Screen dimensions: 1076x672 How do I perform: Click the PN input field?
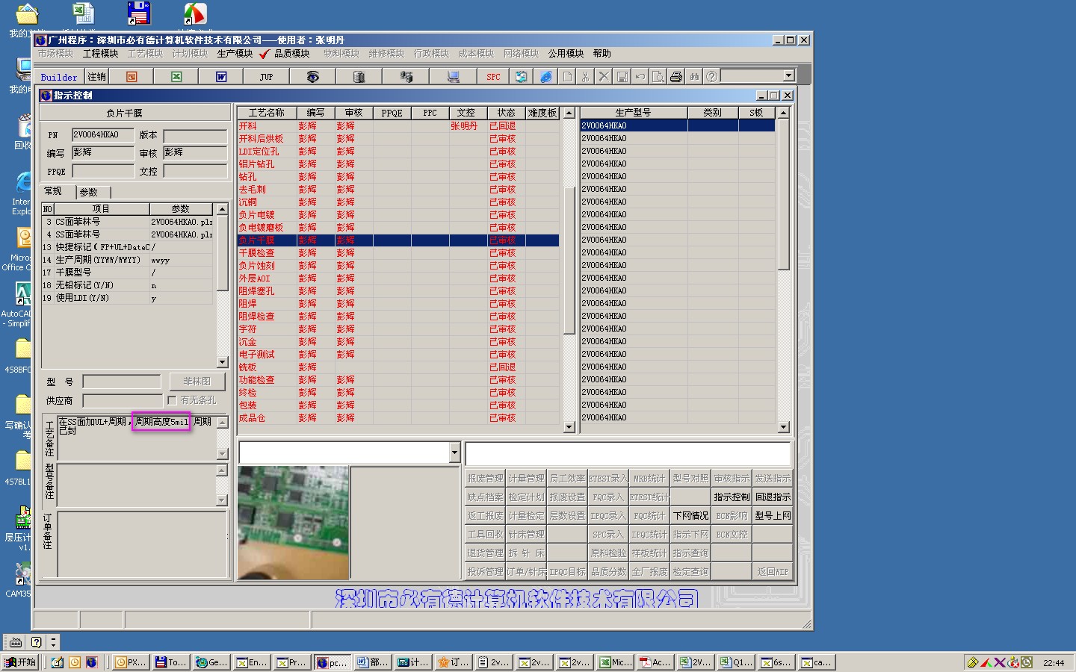point(103,135)
